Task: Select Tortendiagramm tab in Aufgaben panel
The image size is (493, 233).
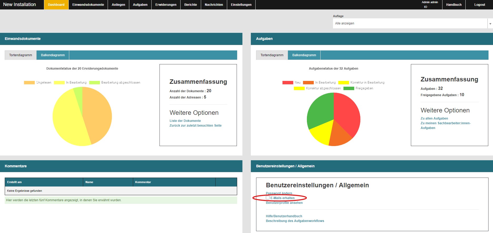Action: tap(272, 55)
